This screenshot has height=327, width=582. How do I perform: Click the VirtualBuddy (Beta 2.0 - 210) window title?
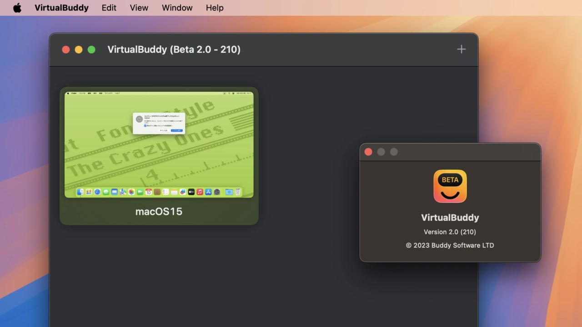(174, 50)
